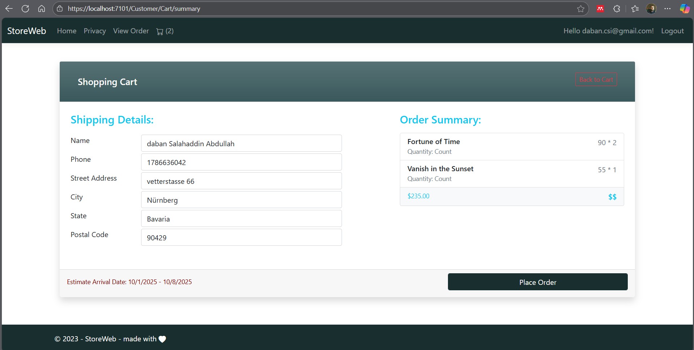Open the favorites list icon

pyautogui.click(x=635, y=9)
